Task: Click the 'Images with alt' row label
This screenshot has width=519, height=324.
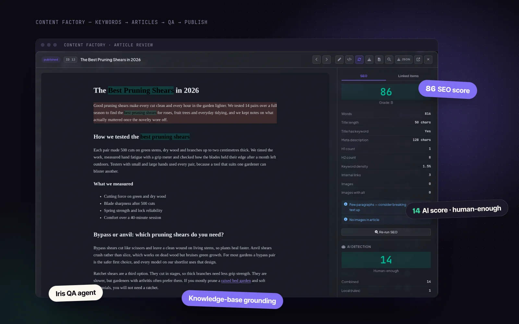Action: 353,192
